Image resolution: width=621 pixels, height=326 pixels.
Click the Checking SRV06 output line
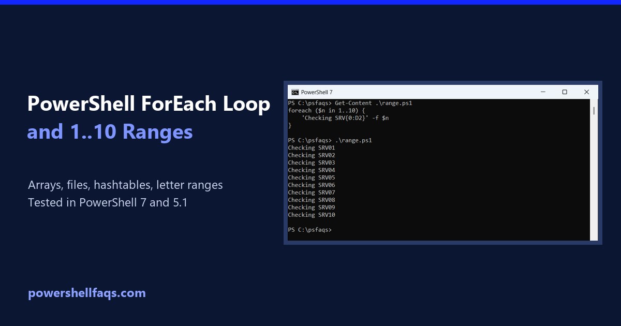click(312, 185)
